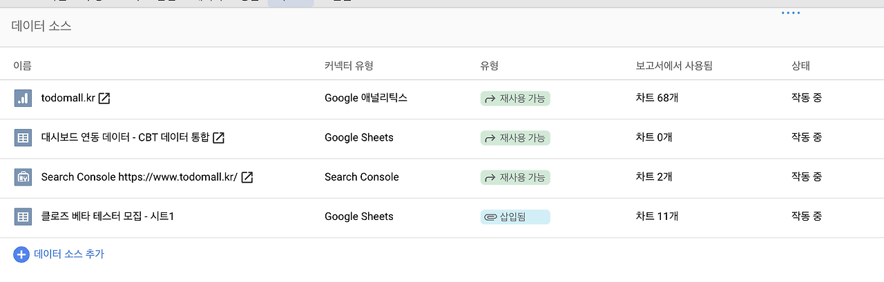Click 차트 11개 in the embedded sheet row

(657, 216)
